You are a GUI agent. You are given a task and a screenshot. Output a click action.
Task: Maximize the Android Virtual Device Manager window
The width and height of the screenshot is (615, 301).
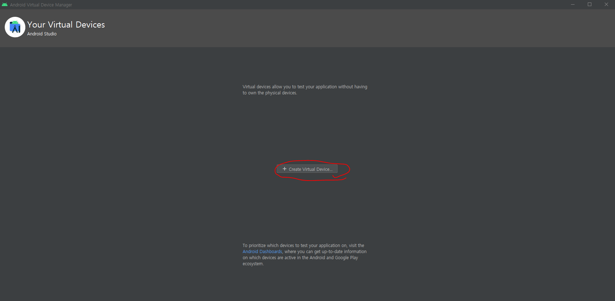tap(590, 5)
